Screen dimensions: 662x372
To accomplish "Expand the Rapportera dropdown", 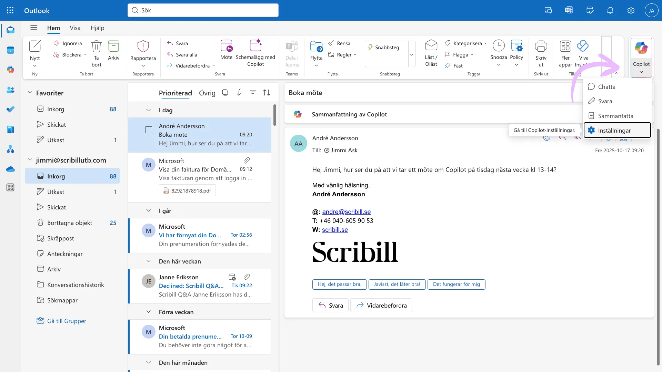I will click(143, 66).
